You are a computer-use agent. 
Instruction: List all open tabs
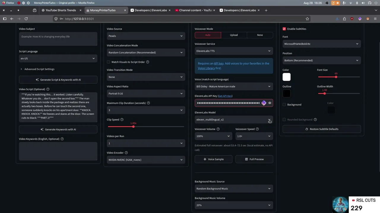(x=376, y=10)
